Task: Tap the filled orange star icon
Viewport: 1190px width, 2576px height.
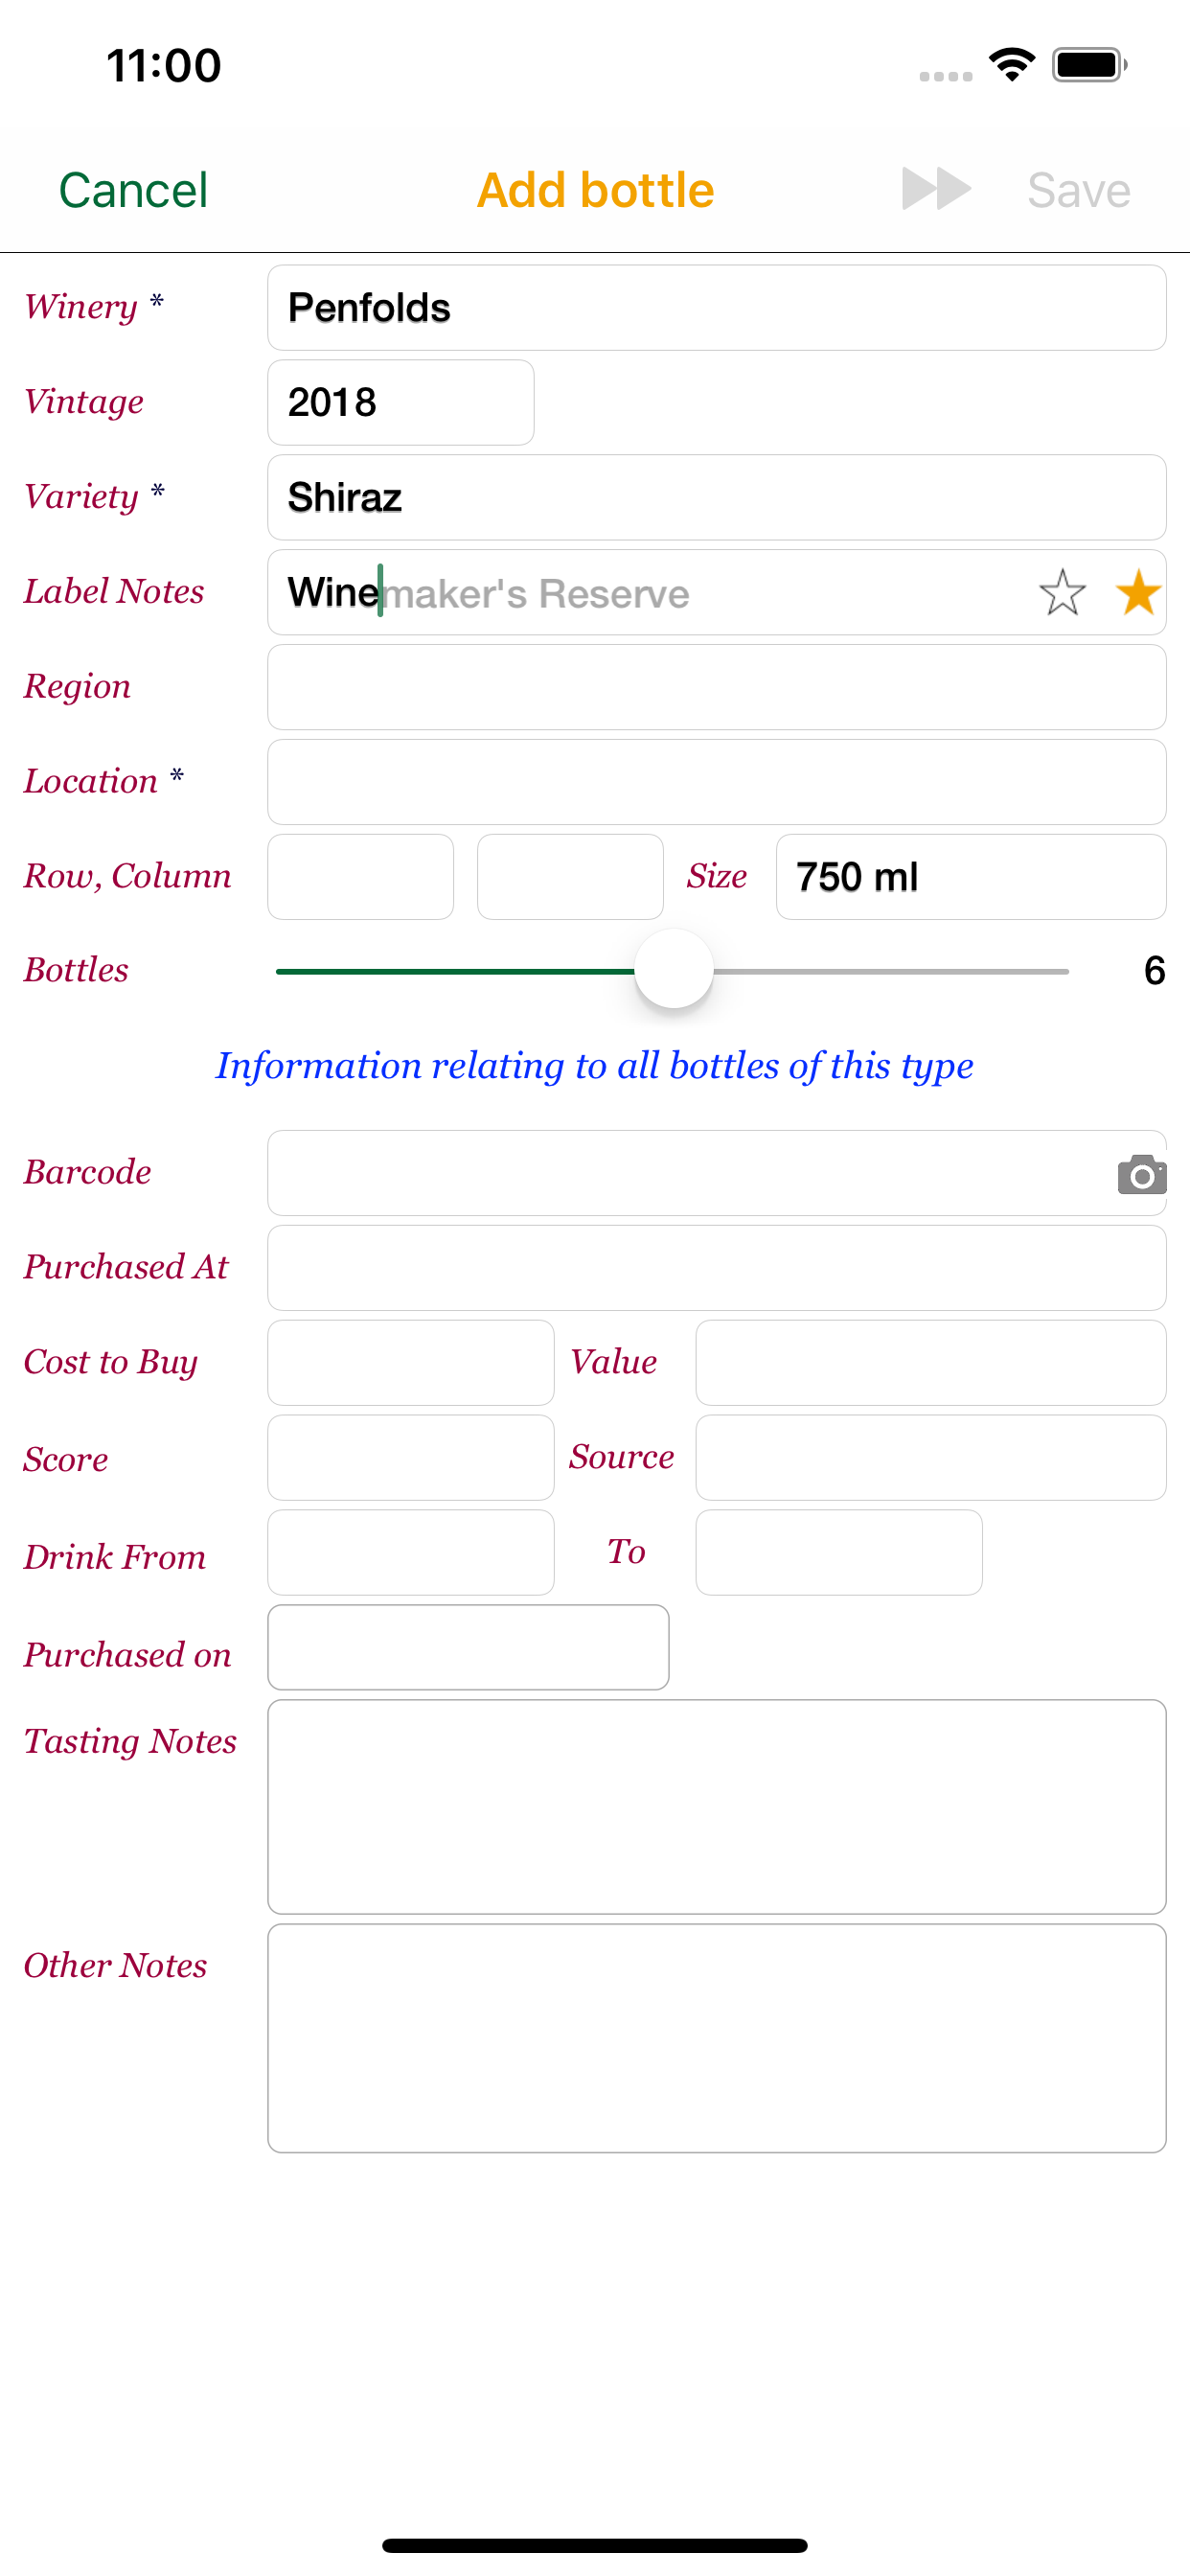Action: click(x=1138, y=593)
